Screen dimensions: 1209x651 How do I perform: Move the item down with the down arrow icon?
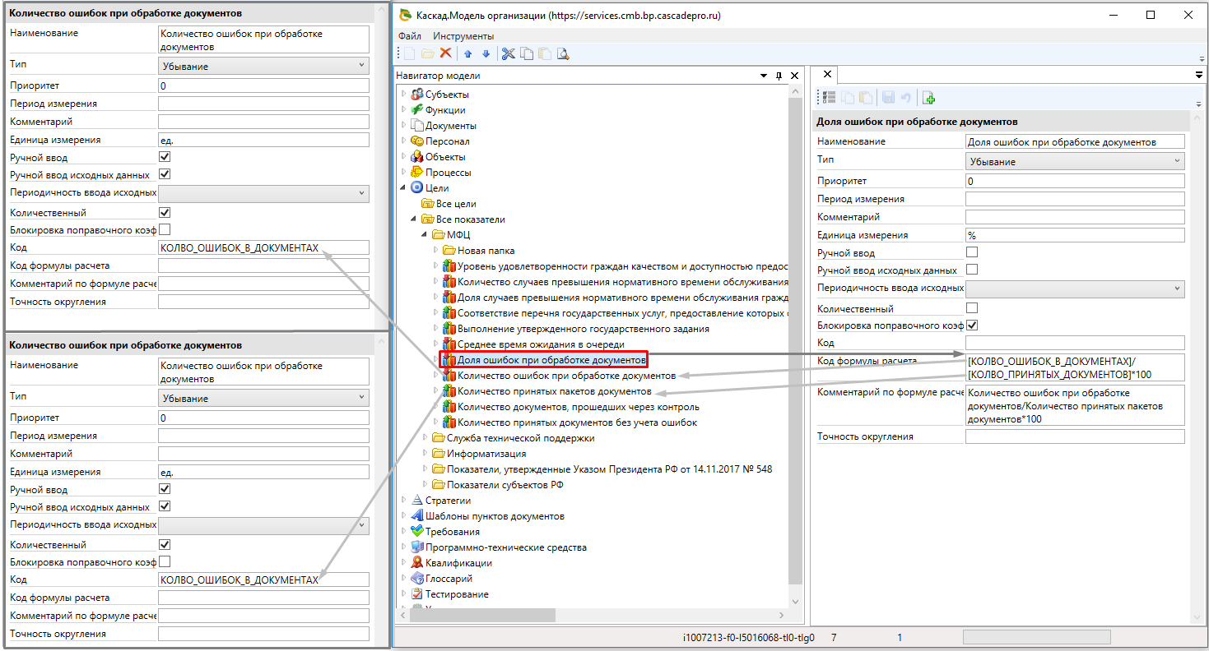point(486,53)
